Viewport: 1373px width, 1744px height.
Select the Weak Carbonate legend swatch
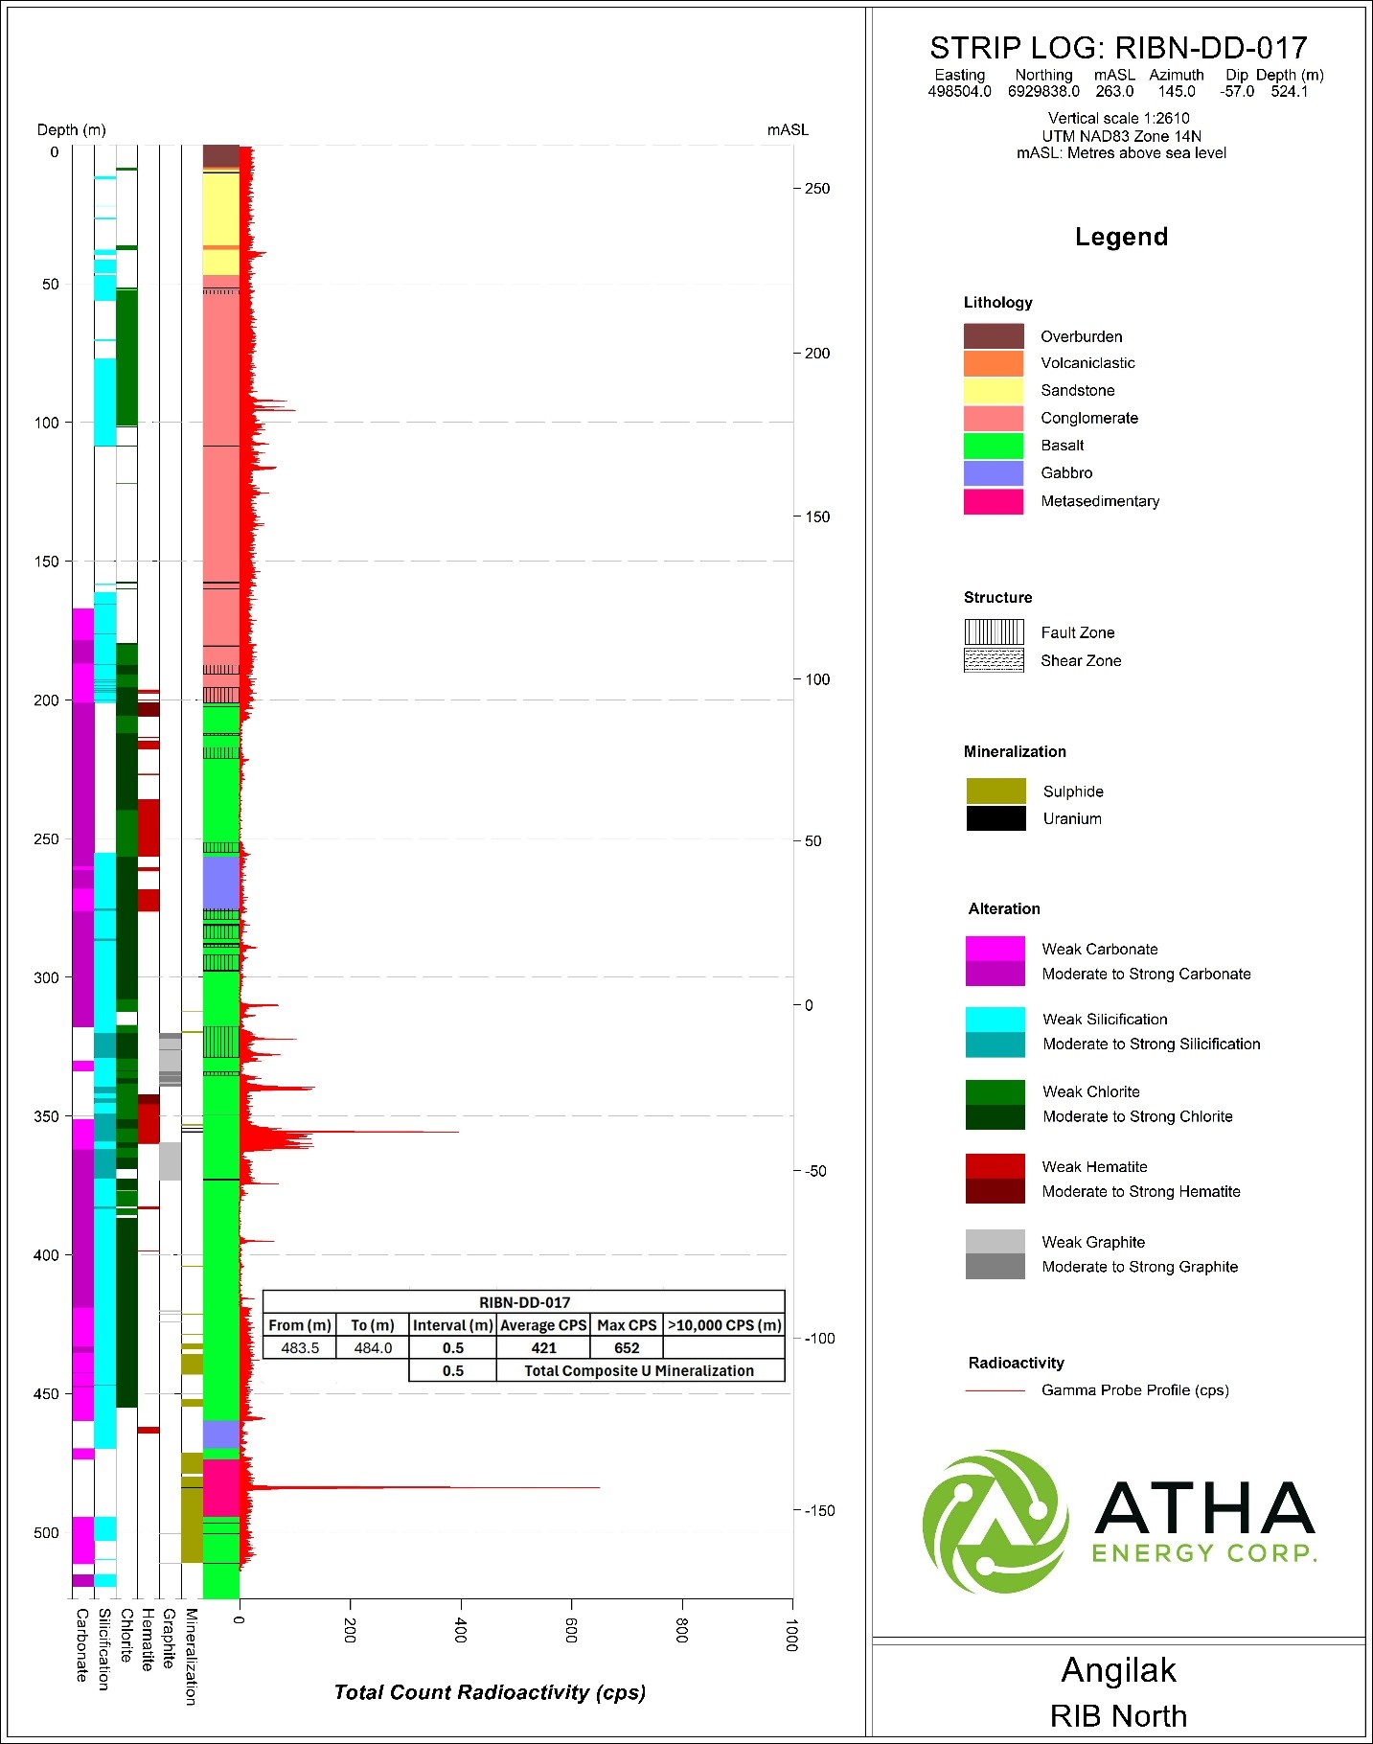[x=995, y=949]
